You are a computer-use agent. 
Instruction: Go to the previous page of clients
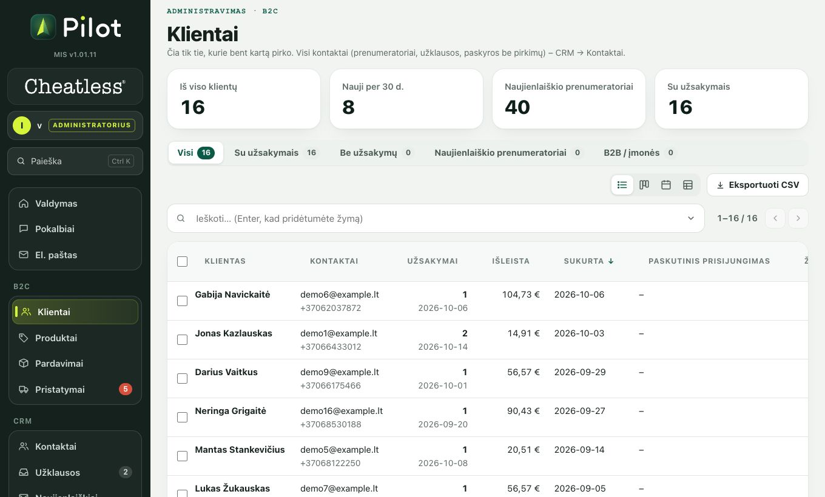(x=775, y=218)
